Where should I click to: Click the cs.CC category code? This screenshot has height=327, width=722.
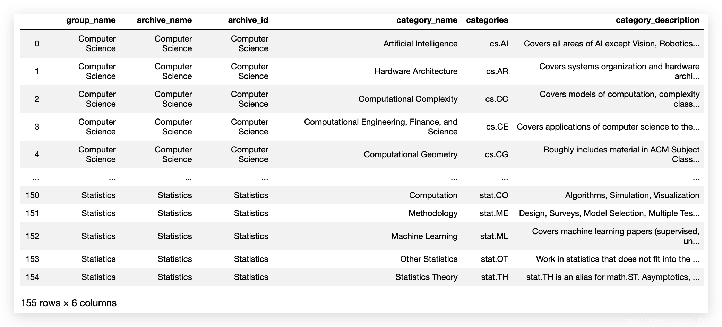click(x=497, y=99)
